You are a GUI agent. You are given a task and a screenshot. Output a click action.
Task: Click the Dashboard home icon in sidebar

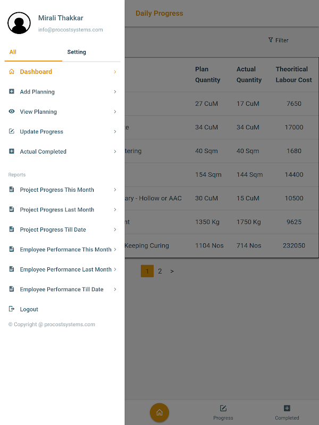click(12, 72)
